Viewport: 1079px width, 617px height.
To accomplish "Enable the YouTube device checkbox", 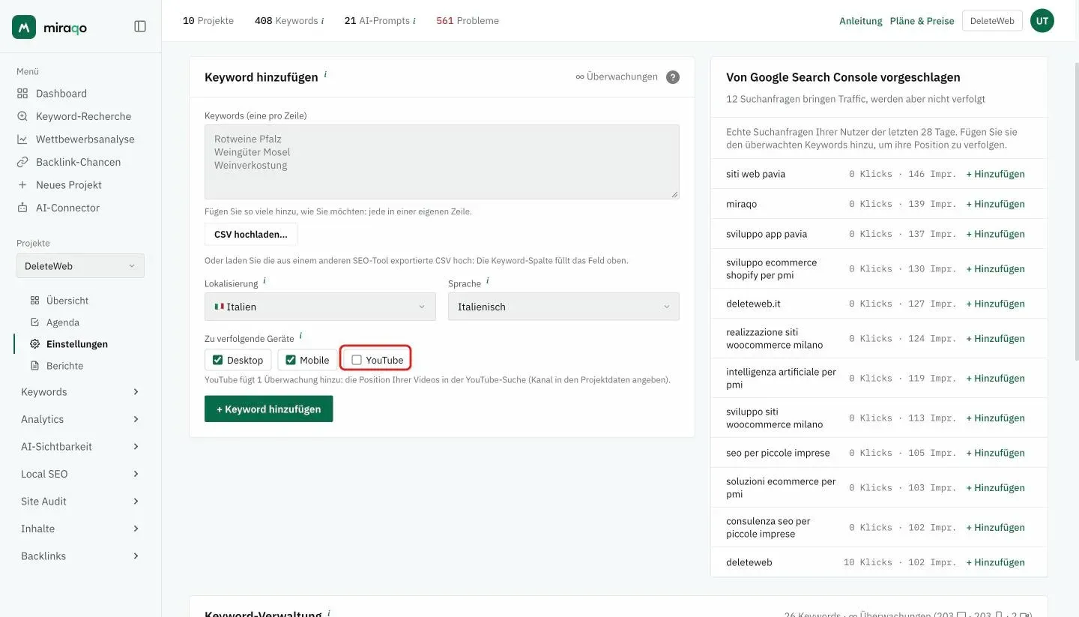I will [357, 360].
